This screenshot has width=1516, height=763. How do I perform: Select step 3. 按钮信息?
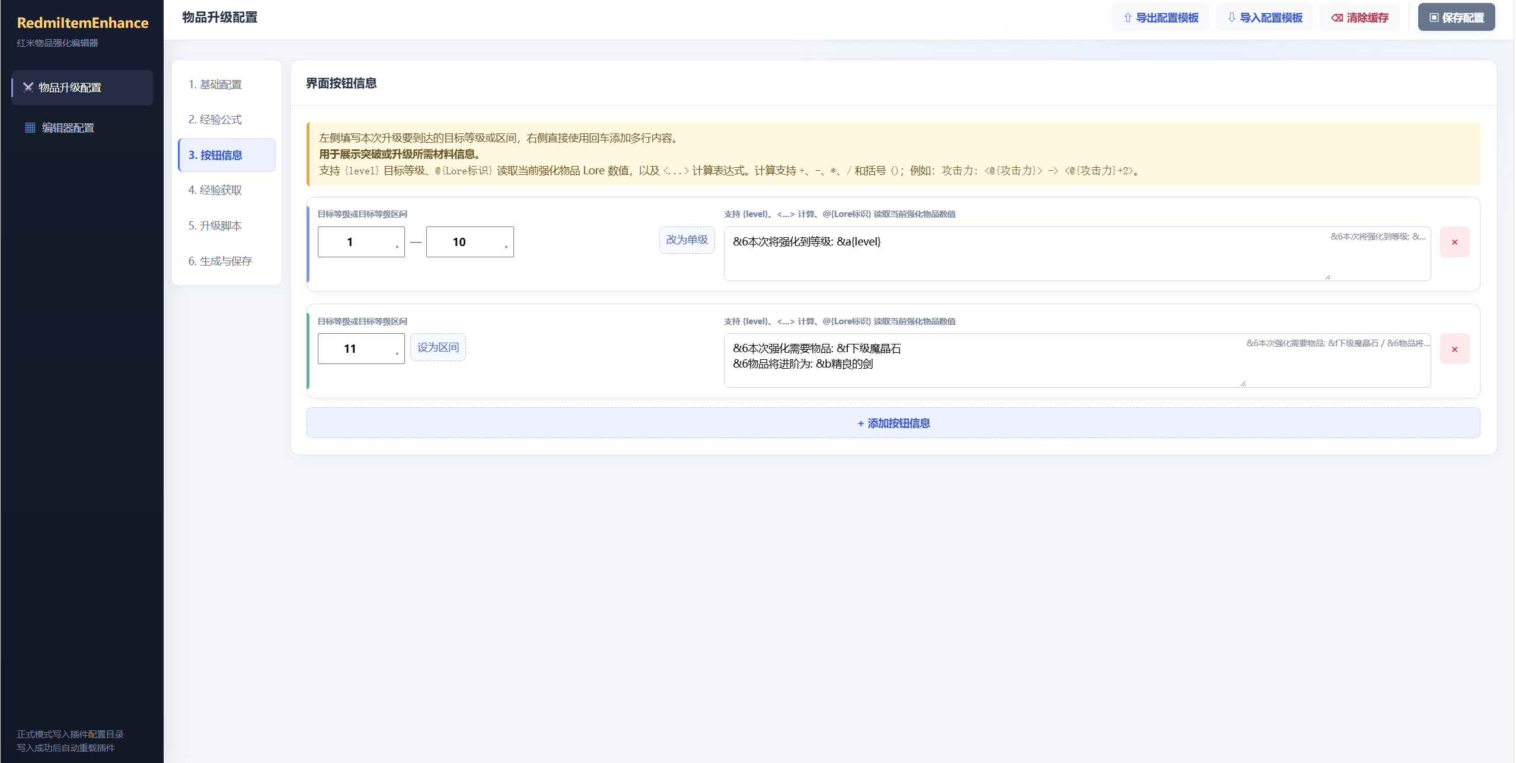pyautogui.click(x=226, y=155)
